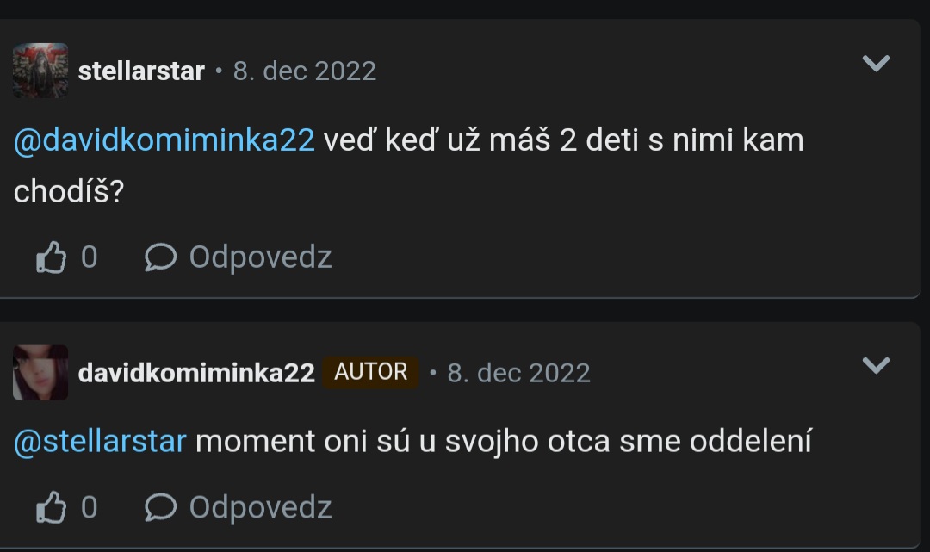This screenshot has width=930, height=552.
Task: Open the chevron menu on davidkomiminka22's comment
Action: pos(876,366)
